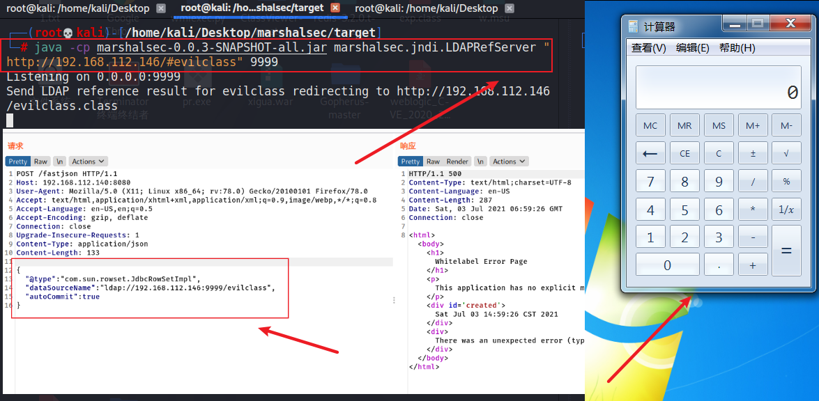Click the Whitelabel Error Page text
Viewport: 819px width, 401px height.
(x=481, y=261)
